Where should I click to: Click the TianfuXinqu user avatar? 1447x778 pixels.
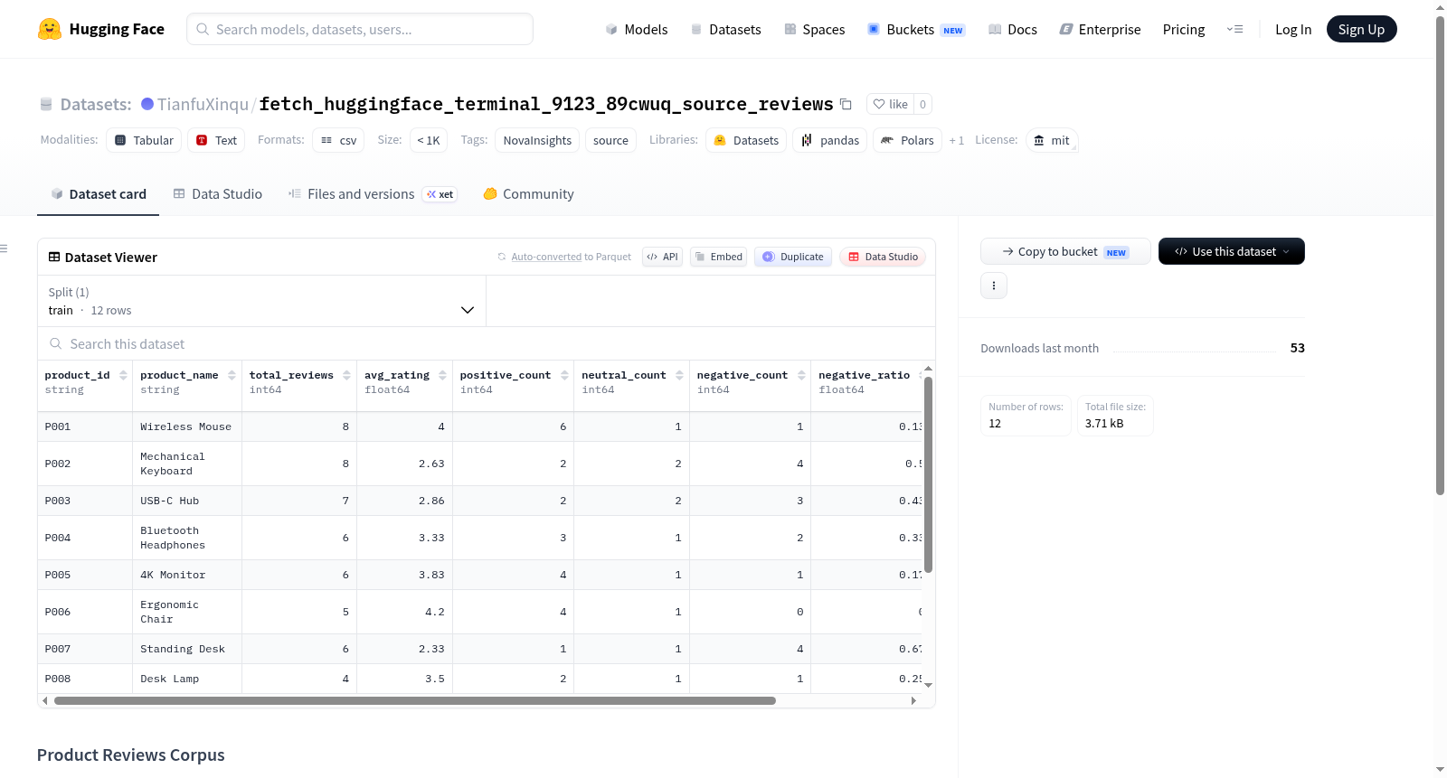[x=147, y=104]
